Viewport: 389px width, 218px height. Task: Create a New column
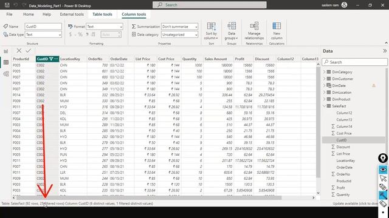277,31
